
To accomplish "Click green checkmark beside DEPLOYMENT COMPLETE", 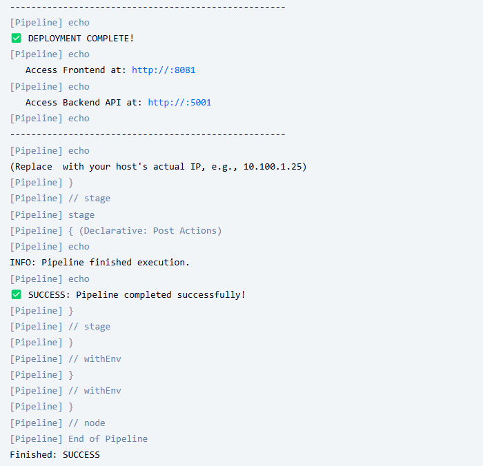I will click(x=17, y=38).
